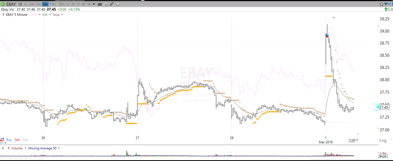Select the pencil drawing tools icon
Image resolution: width=393 pixels, height=161 pixels.
[x=112, y=4]
